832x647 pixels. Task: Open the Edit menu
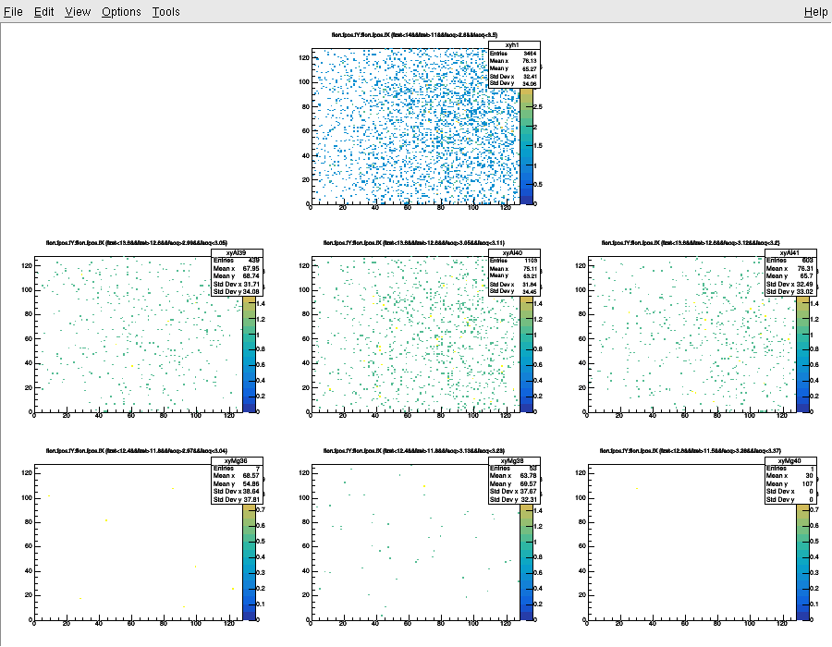[44, 12]
